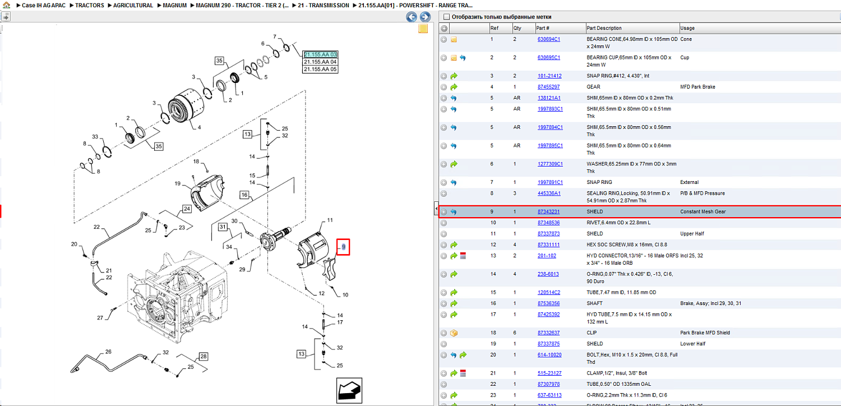841x406 pixels.
Task: Click green arrow in HEX SOC SCREW row
Action: pos(454,245)
